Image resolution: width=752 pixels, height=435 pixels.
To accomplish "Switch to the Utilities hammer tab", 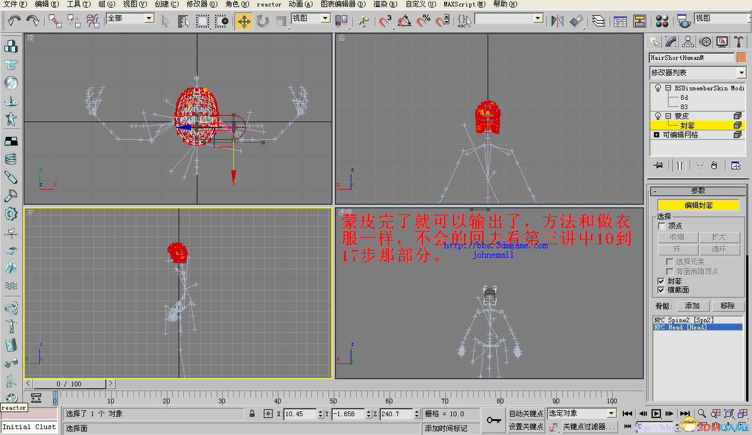I will pos(739,42).
